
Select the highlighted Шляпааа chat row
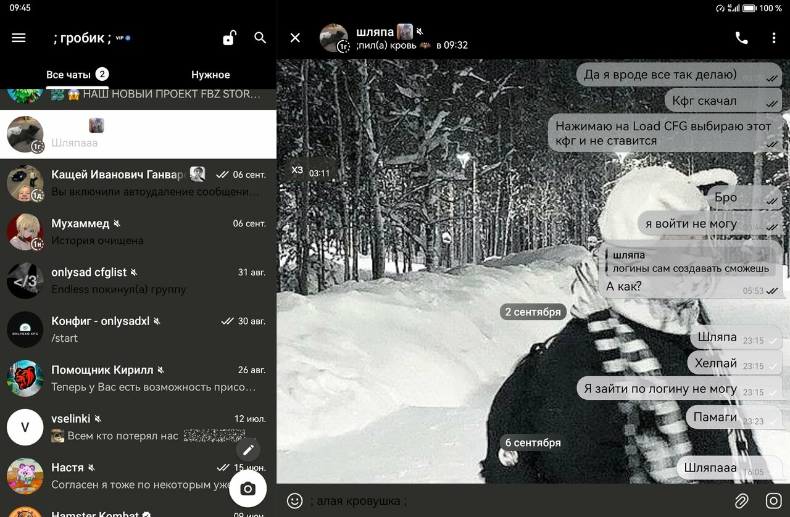(138, 134)
